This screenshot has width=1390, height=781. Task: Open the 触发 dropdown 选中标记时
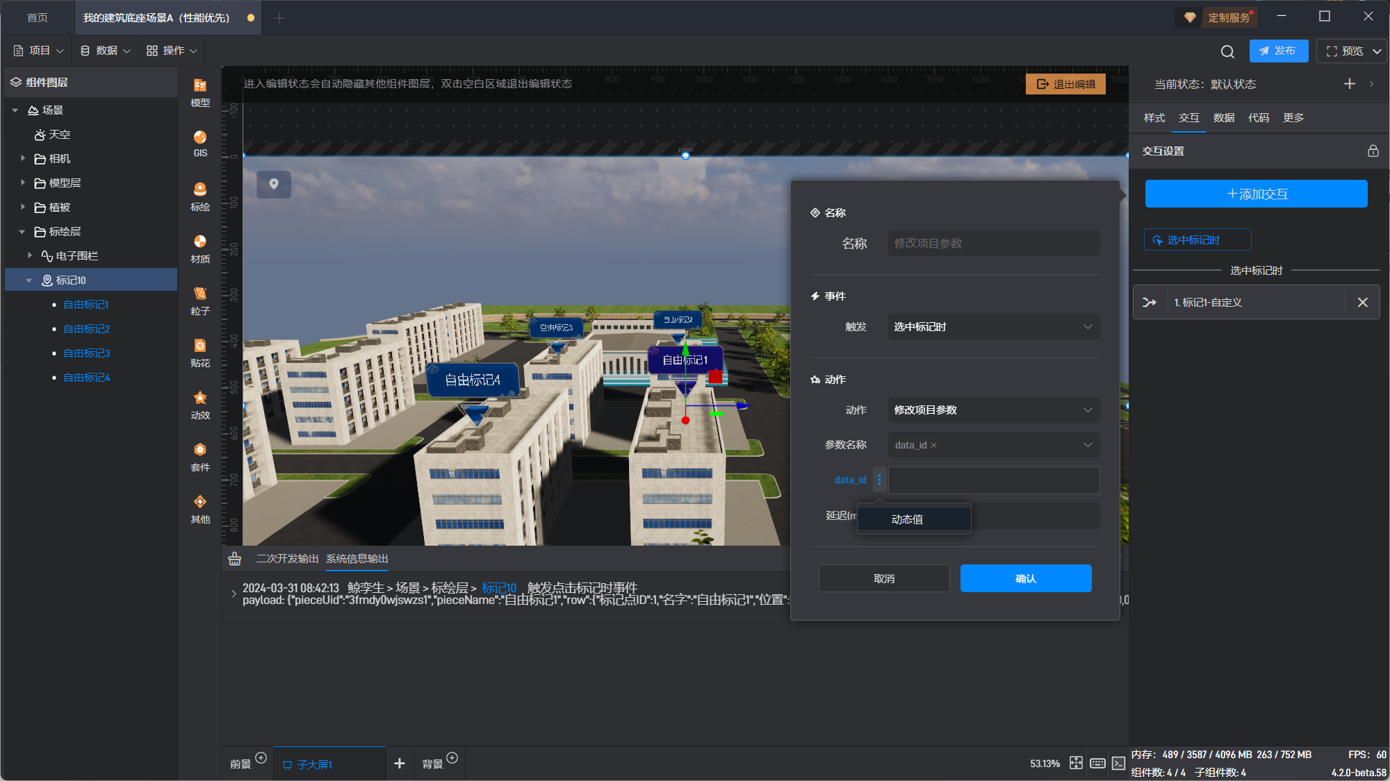pos(993,327)
